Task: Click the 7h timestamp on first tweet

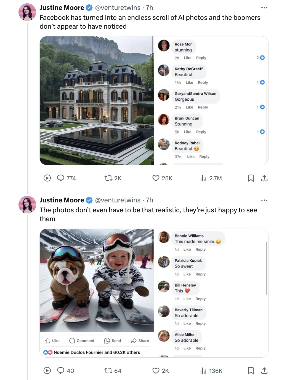Action: pyautogui.click(x=150, y=8)
